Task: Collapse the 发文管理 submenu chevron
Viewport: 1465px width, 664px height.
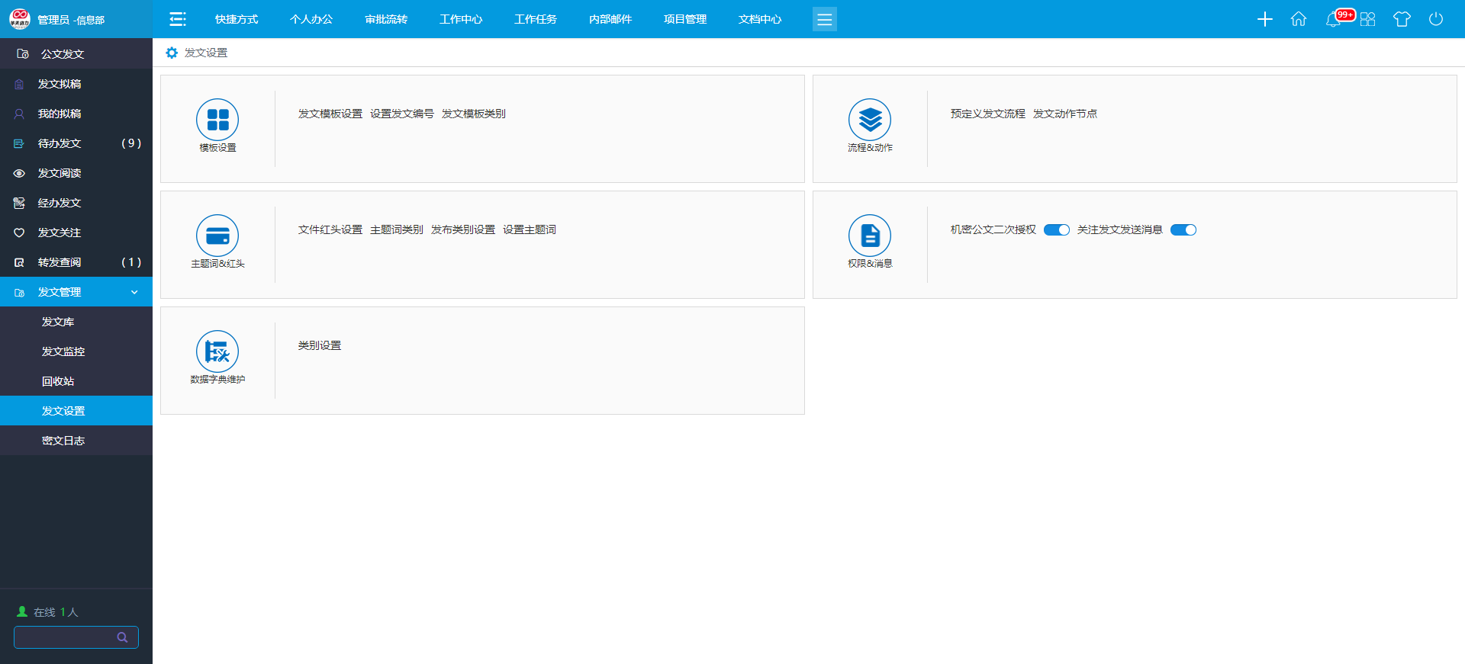Action: 134,292
